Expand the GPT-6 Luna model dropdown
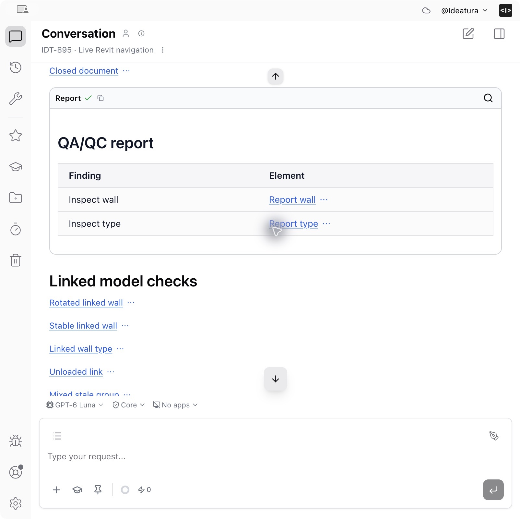 [x=75, y=405]
